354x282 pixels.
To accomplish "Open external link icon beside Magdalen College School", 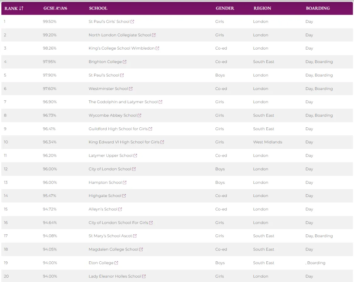I will [x=141, y=249].
